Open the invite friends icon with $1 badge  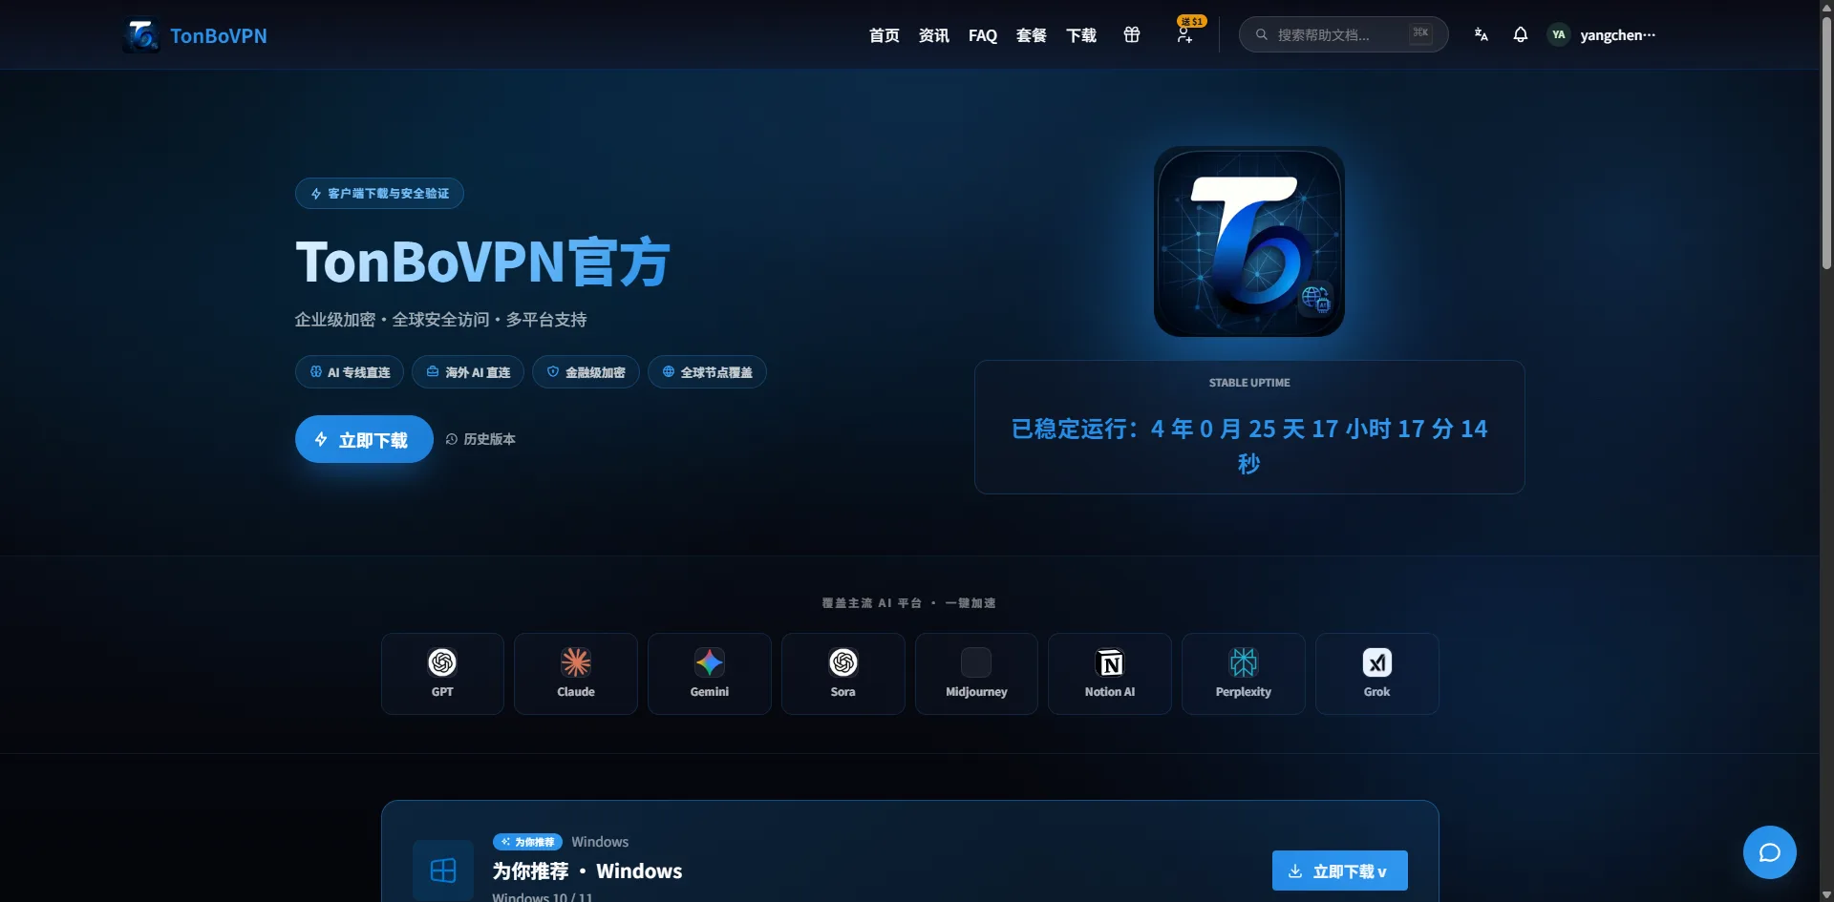coord(1184,35)
